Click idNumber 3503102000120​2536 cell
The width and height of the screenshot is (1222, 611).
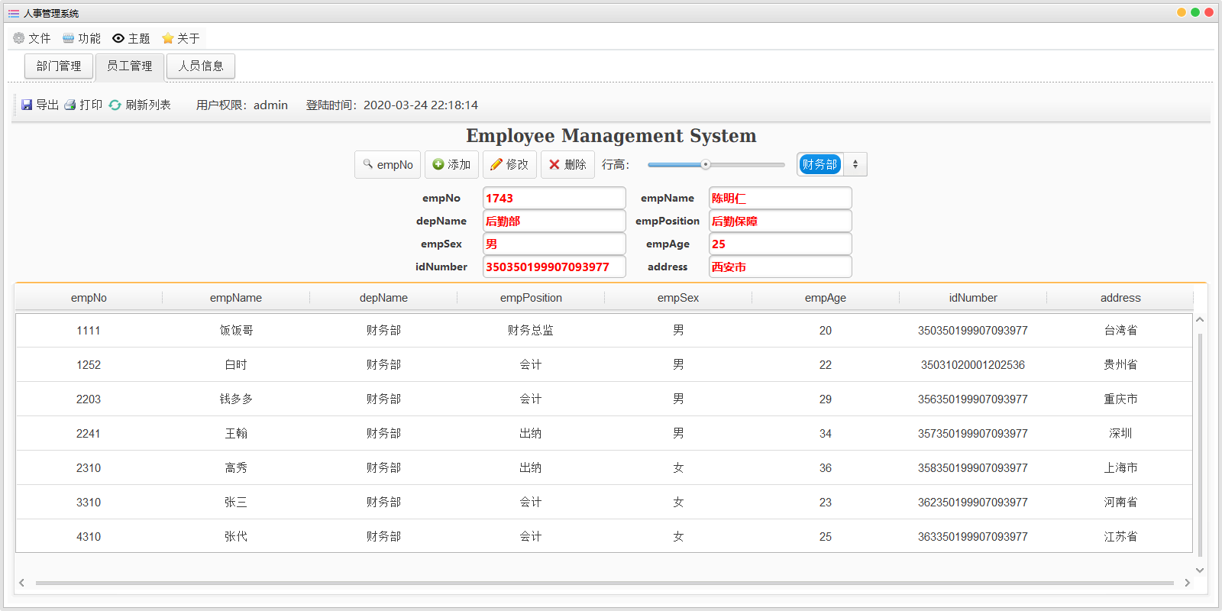point(973,365)
